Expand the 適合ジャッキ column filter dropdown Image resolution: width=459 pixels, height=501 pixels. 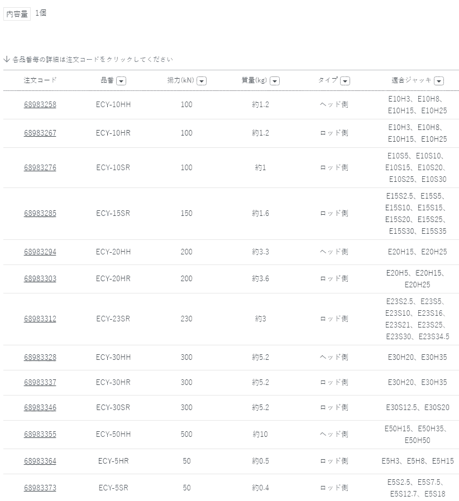tap(439, 81)
